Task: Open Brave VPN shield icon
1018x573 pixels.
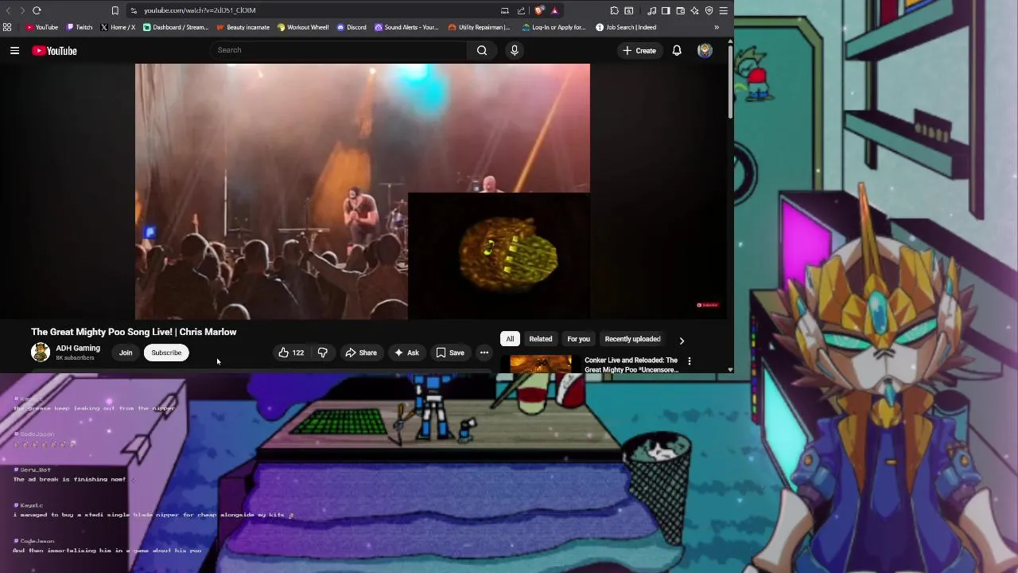Action: coord(709,10)
